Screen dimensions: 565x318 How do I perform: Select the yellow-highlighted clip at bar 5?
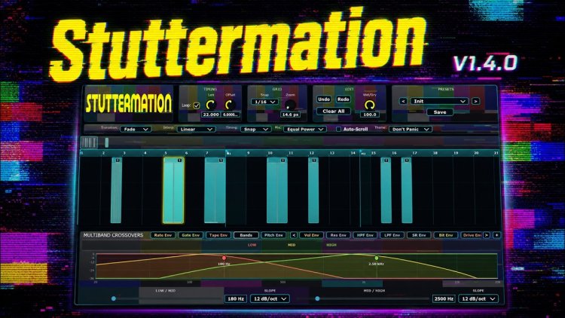pyautogui.click(x=173, y=191)
